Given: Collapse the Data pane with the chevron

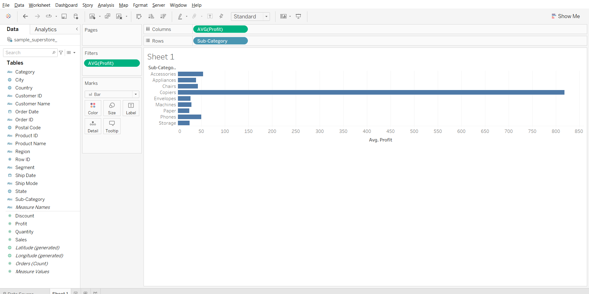Looking at the screenshot, I should [77, 29].
